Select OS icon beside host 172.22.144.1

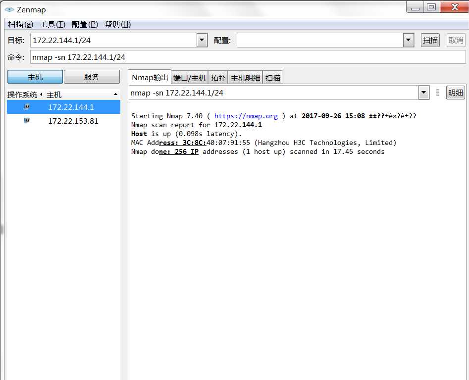tap(27, 107)
